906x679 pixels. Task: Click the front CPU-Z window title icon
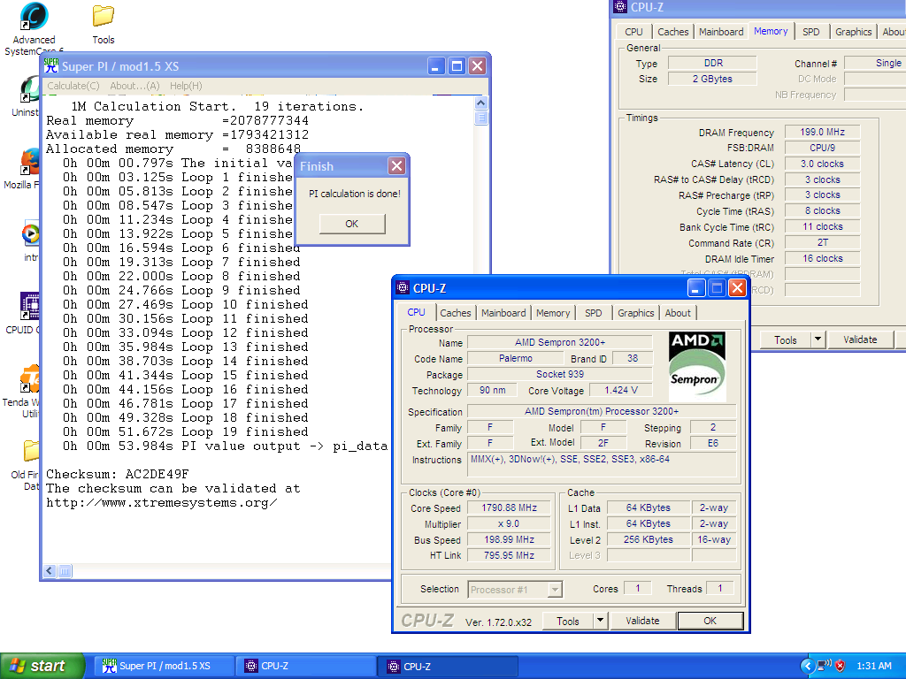click(403, 287)
